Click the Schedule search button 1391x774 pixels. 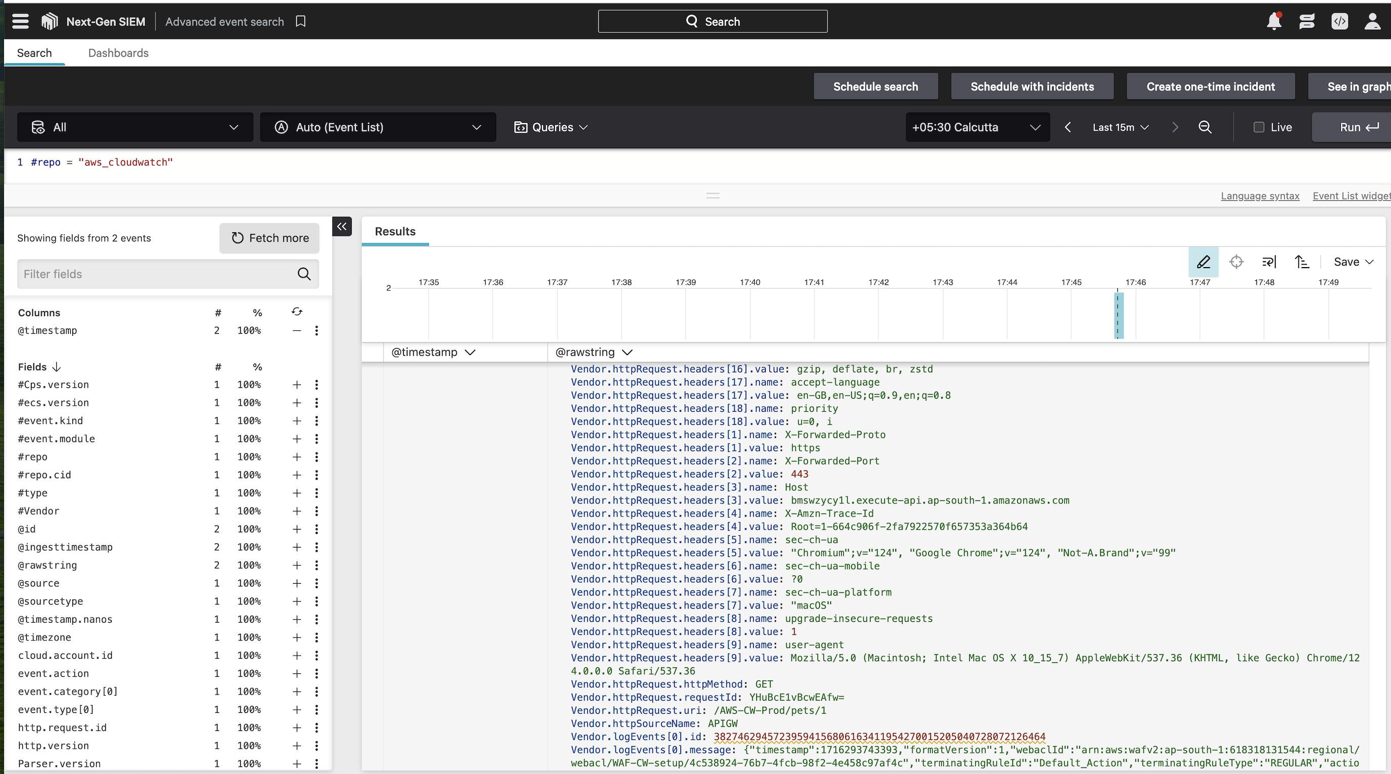(x=875, y=87)
